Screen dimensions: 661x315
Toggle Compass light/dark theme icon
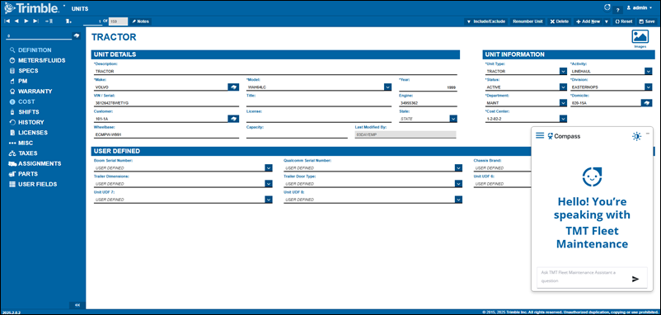pyautogui.click(x=636, y=136)
